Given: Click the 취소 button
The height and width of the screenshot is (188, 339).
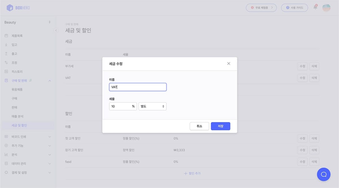Looking at the screenshot, I should pyautogui.click(x=199, y=126).
